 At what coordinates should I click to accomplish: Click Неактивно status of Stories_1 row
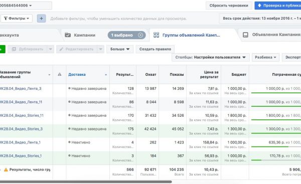coord(81,156)
